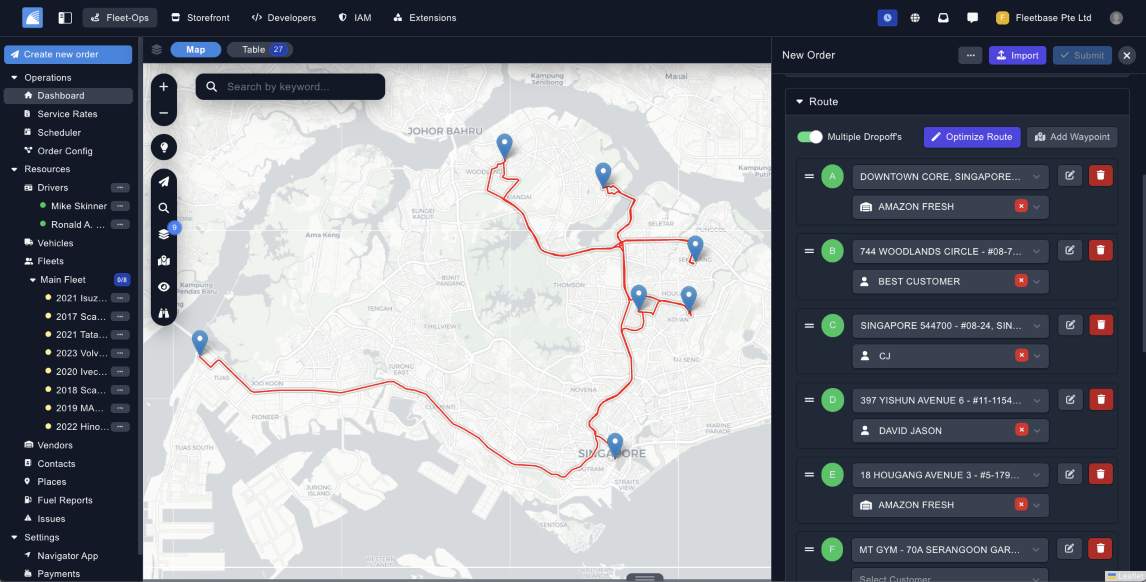Screen dimensions: 1146x582
Task: Open map layers tool with badge 9
Action: 164,234
